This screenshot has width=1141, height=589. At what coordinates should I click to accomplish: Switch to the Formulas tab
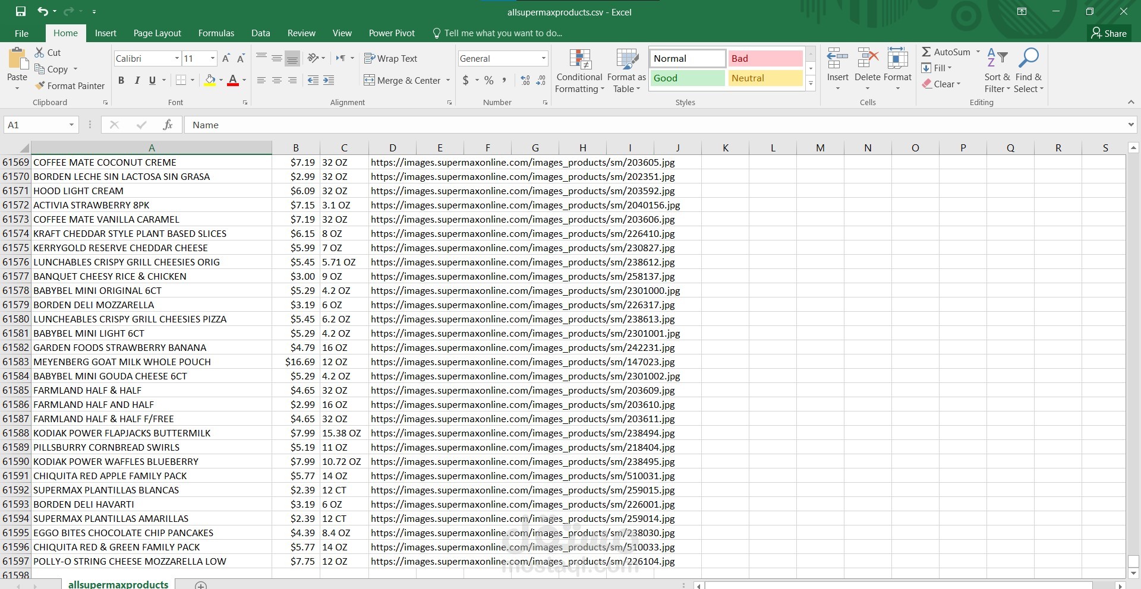216,33
